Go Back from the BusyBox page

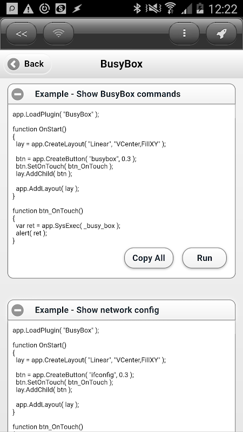(x=28, y=64)
